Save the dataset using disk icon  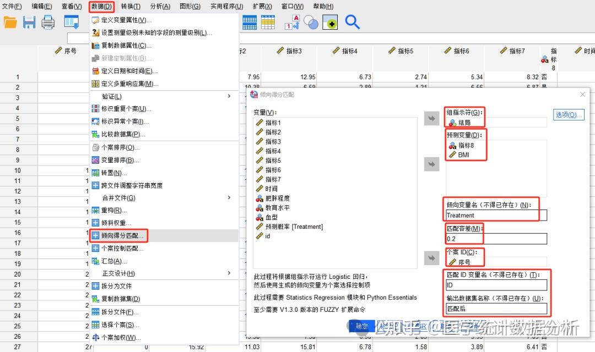coord(29,23)
